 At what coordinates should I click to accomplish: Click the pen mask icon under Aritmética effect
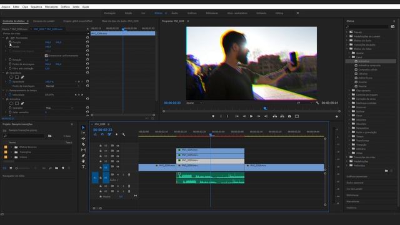point(22,103)
